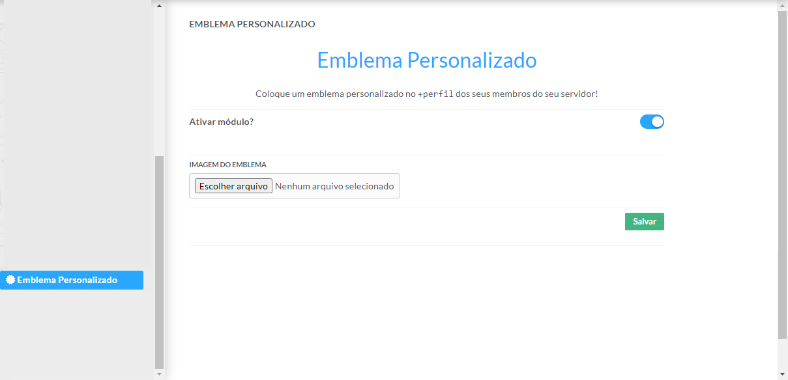This screenshot has width=788, height=380.
Task: Click the Ativar módulo? label
Action: point(221,122)
